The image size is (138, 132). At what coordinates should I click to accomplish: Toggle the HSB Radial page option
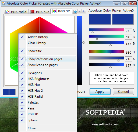click(x=48, y=97)
